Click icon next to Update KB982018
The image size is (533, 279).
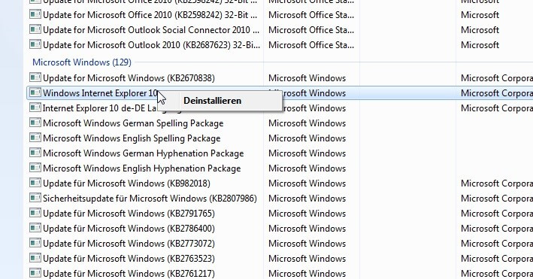click(x=35, y=183)
